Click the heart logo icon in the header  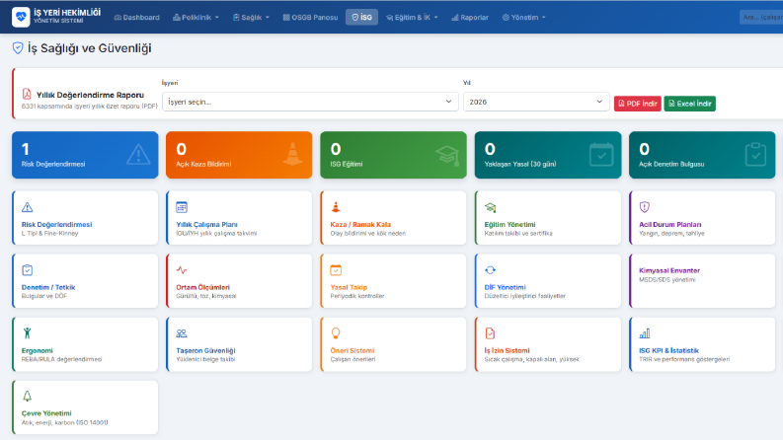click(21, 17)
